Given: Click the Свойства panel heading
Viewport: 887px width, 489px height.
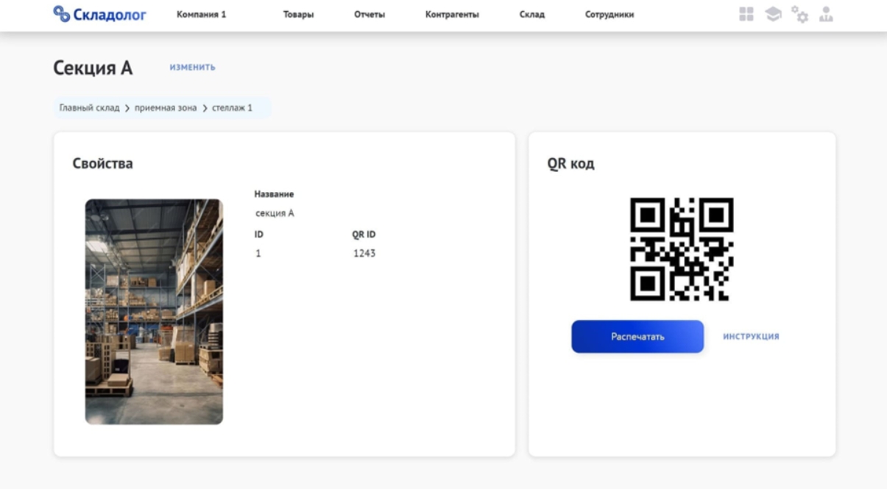Looking at the screenshot, I should 102,164.
